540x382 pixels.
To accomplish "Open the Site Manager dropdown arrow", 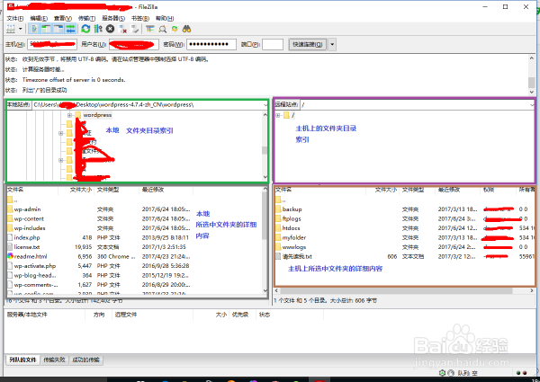I will [x=21, y=29].
